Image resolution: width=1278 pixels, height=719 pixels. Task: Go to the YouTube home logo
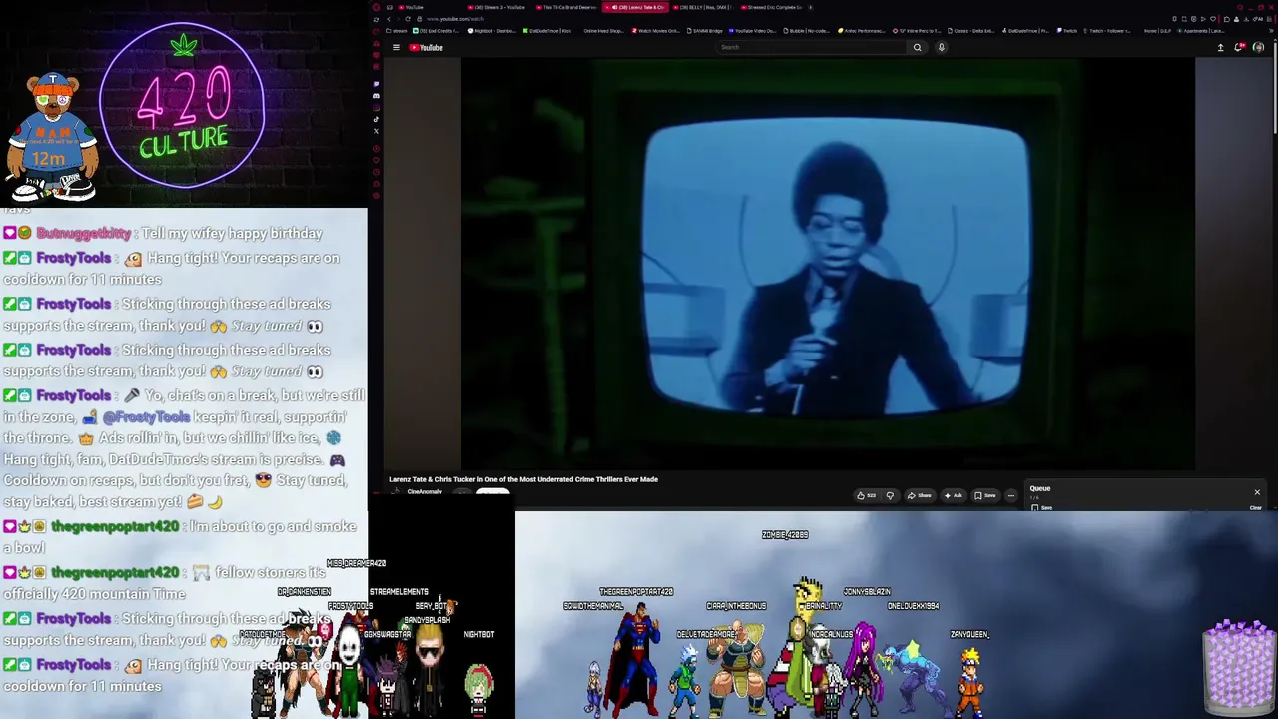click(x=426, y=47)
